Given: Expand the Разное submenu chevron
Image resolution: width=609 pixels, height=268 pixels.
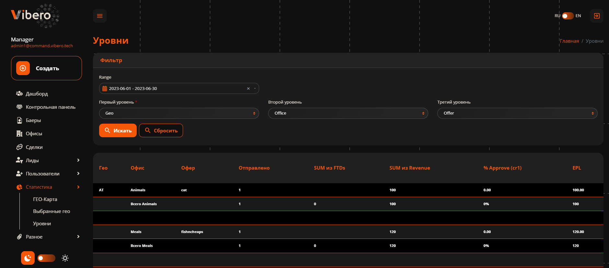Looking at the screenshot, I should (78, 237).
